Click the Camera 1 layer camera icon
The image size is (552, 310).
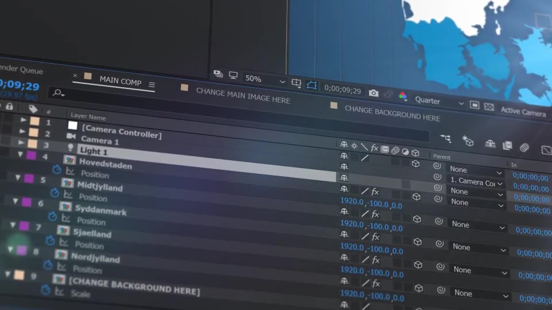71,135
